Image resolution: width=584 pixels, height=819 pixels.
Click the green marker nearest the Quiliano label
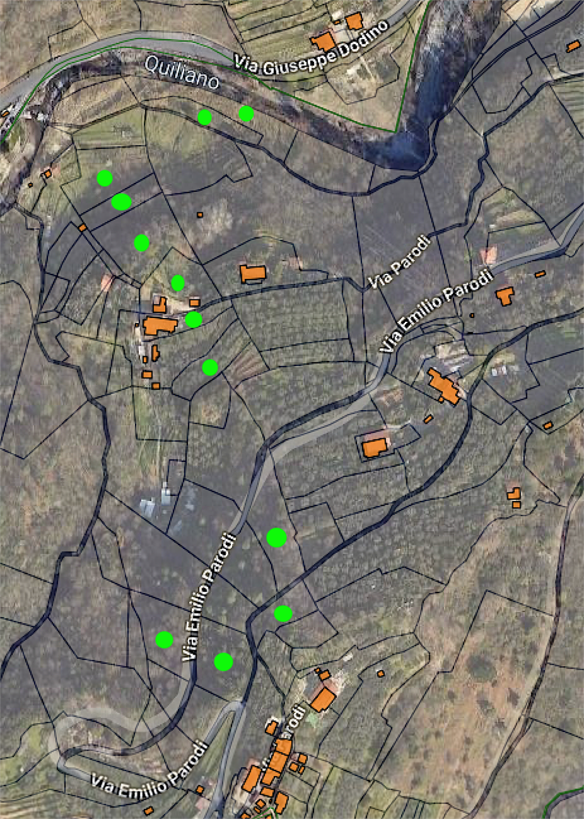click(205, 117)
